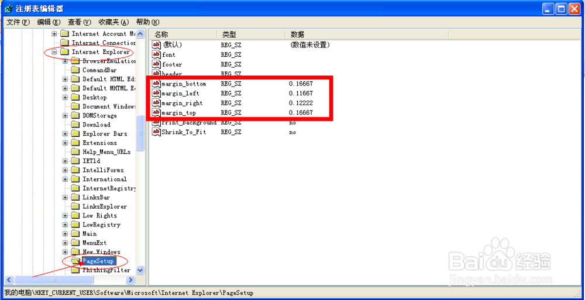The image size is (585, 300).
Task: Expand the BrowserEmulation key
Action: tap(65, 61)
